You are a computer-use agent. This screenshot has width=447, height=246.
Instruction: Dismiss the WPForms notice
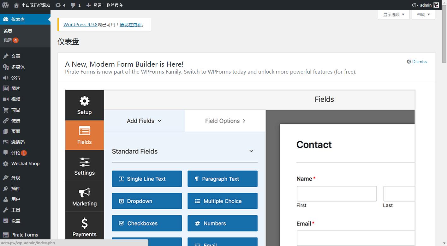(x=417, y=62)
